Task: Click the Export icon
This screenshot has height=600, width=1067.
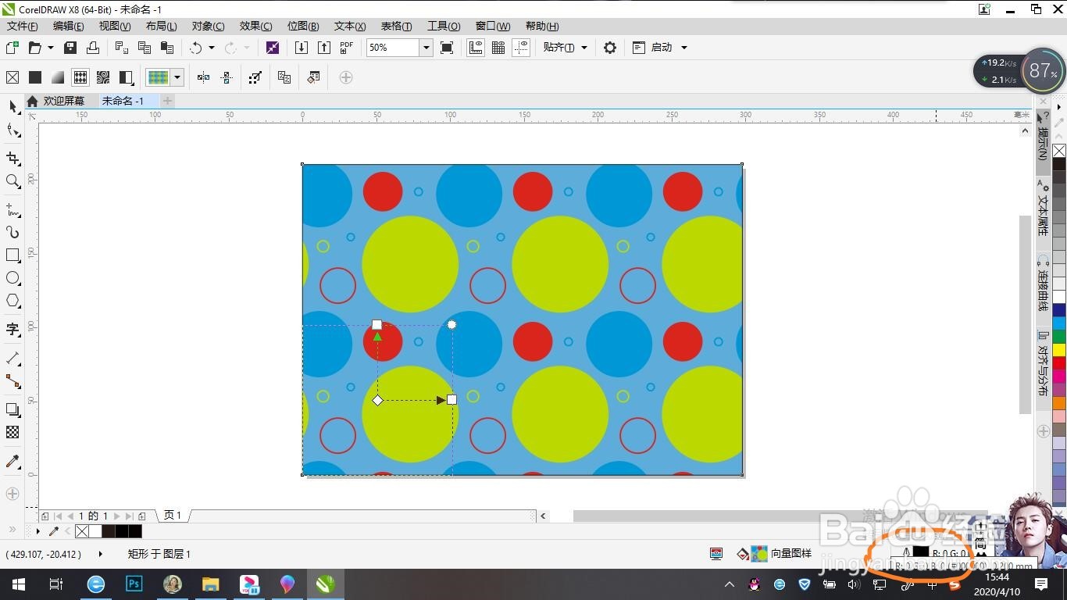Action: [x=324, y=48]
